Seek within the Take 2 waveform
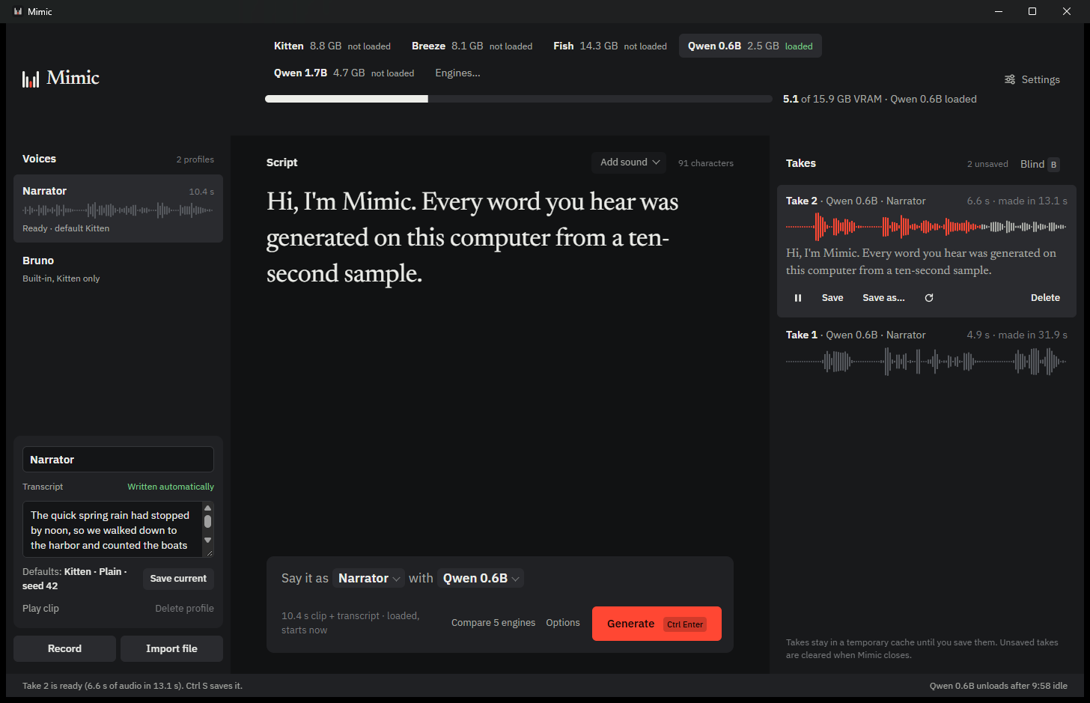Screen dimensions: 1090x703 (926, 226)
